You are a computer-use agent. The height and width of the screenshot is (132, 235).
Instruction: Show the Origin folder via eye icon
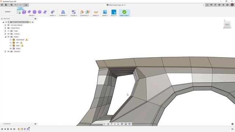(x=8, y=31)
